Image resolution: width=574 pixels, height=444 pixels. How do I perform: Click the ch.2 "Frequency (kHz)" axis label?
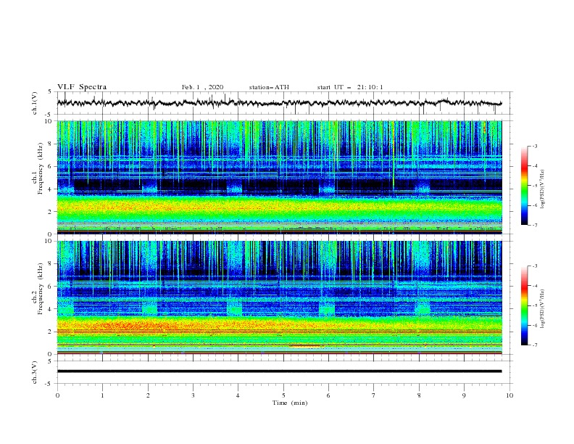coord(40,289)
